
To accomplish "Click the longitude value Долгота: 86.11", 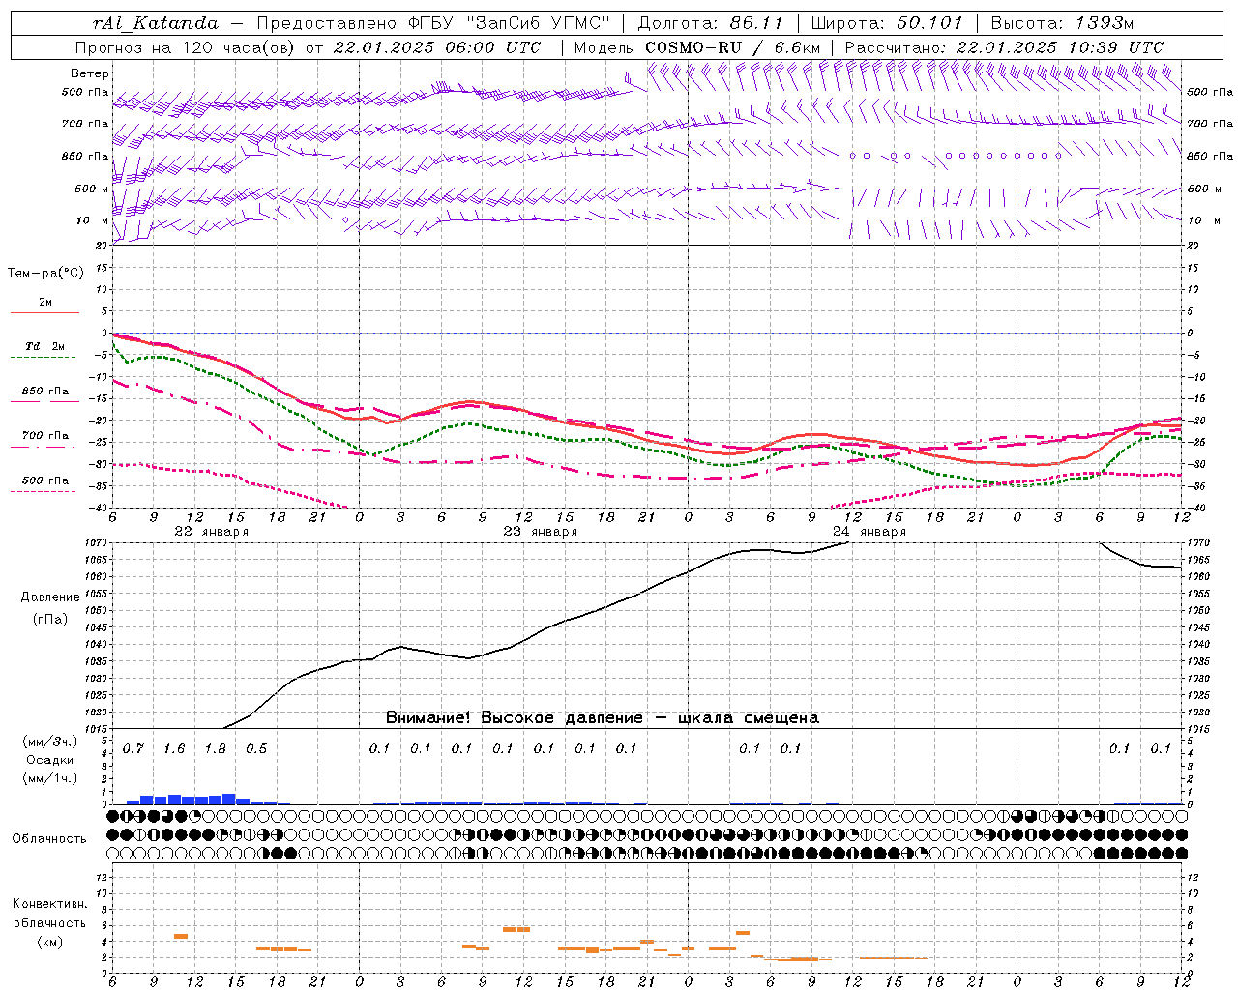I will pyautogui.click(x=710, y=23).
